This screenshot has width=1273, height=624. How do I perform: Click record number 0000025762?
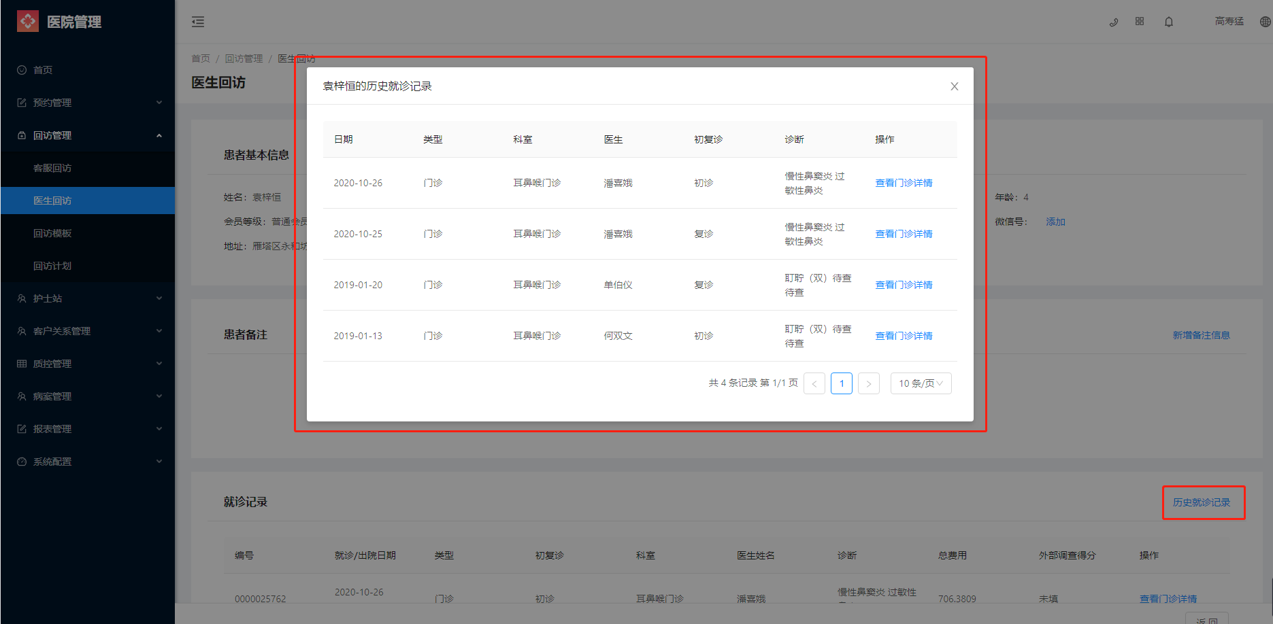tap(261, 599)
